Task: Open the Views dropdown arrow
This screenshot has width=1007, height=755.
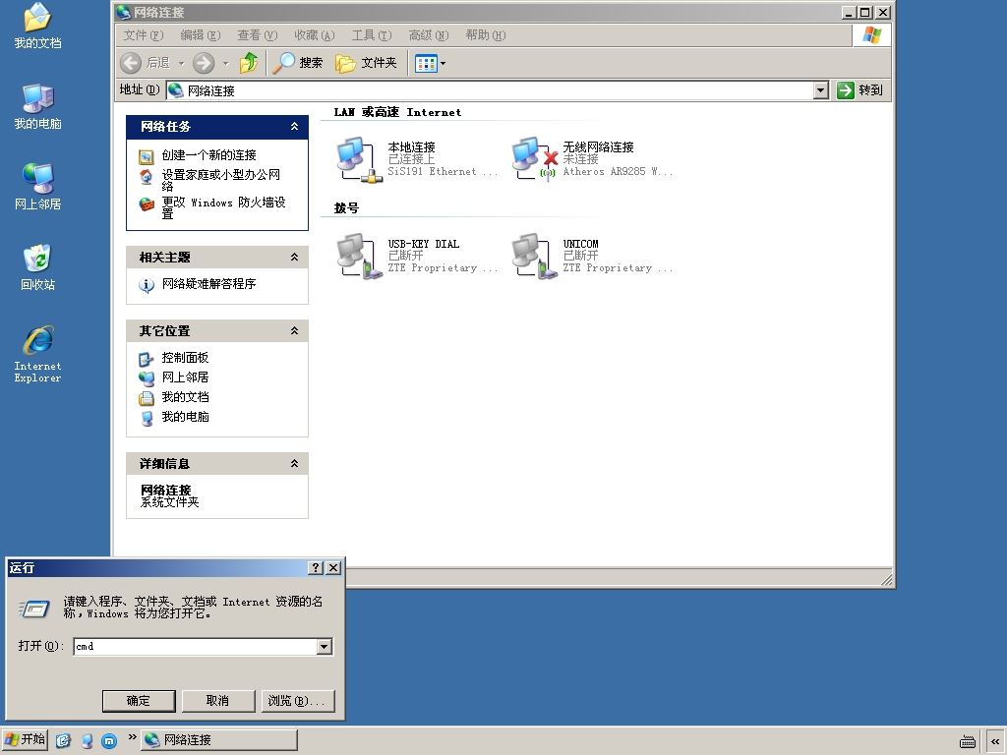Action: (443, 63)
